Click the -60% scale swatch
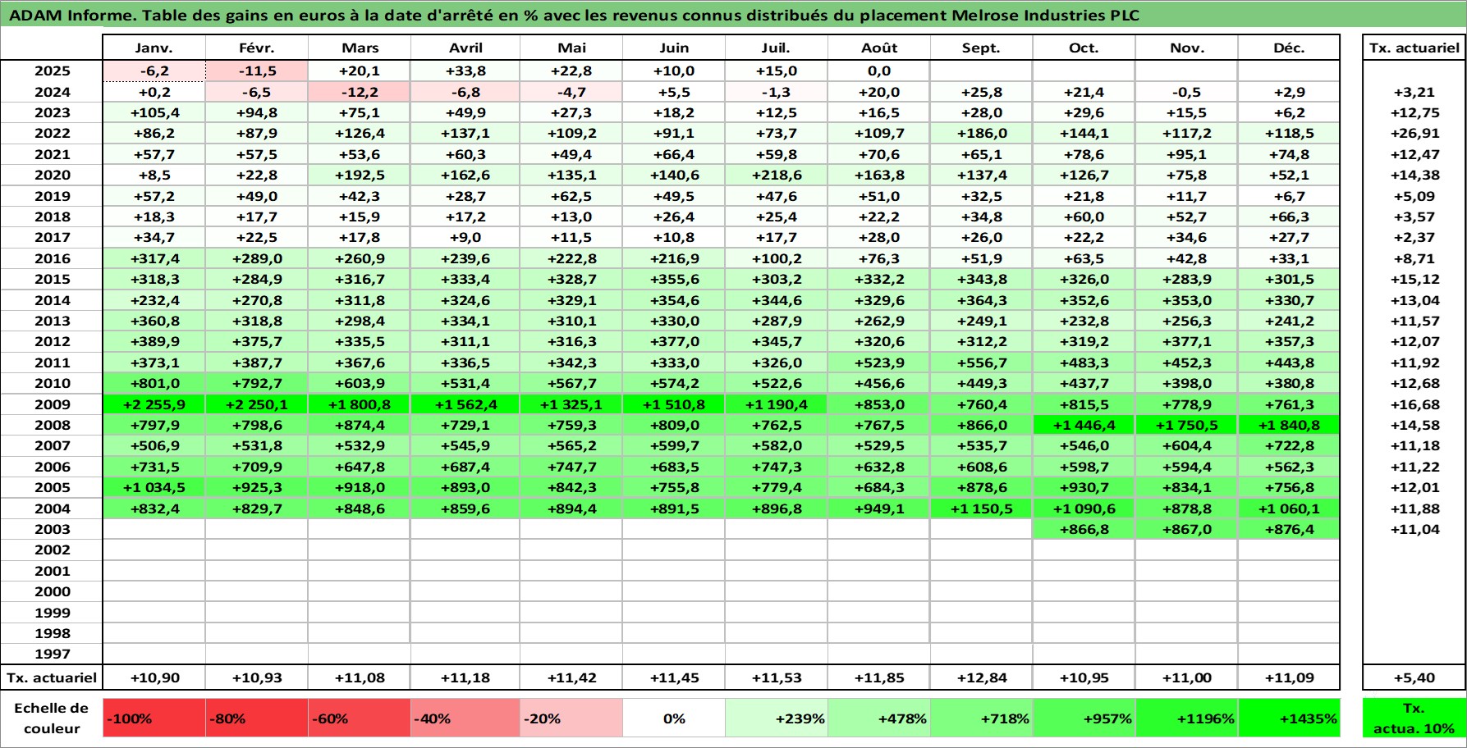Image resolution: width=1467 pixels, height=748 pixels. coord(360,718)
